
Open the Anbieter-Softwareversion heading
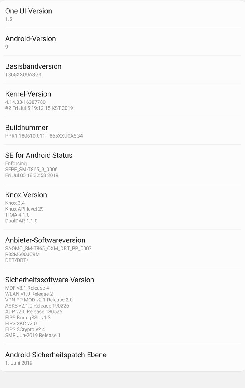tap(45, 240)
